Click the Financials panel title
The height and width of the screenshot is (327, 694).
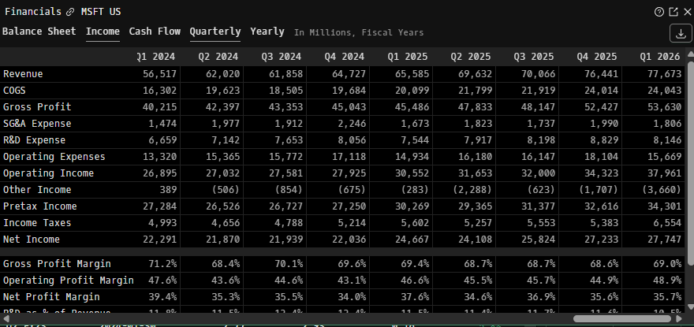(33, 12)
